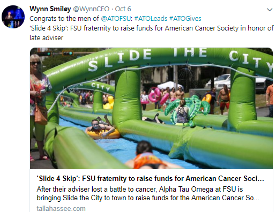The image size is (276, 212).
Task: Open the Oct 6 timestamp link
Action: click(123, 9)
